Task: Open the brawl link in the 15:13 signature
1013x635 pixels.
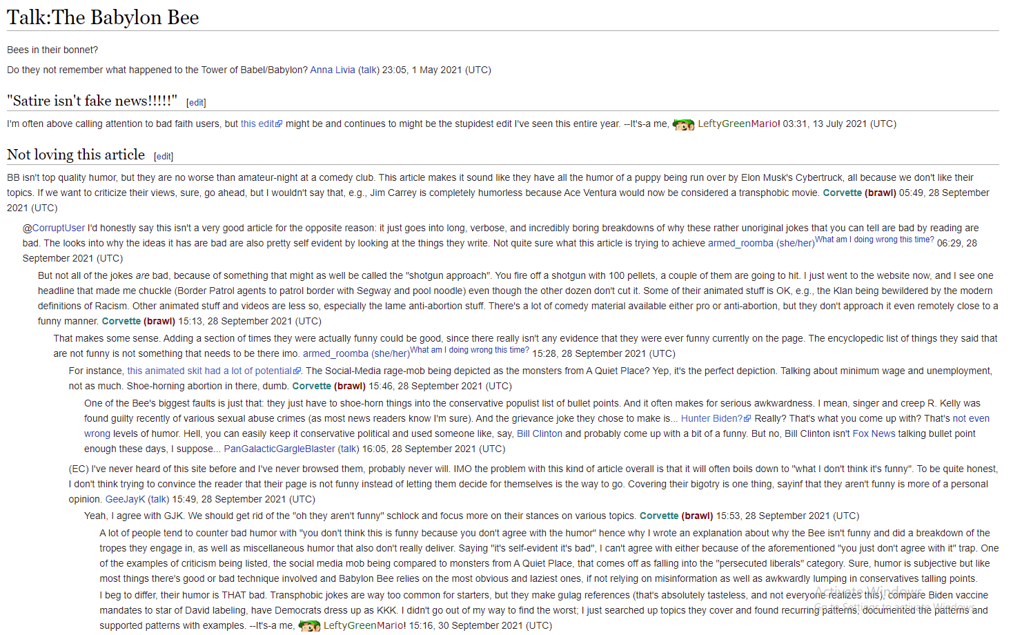Action: 159,321
